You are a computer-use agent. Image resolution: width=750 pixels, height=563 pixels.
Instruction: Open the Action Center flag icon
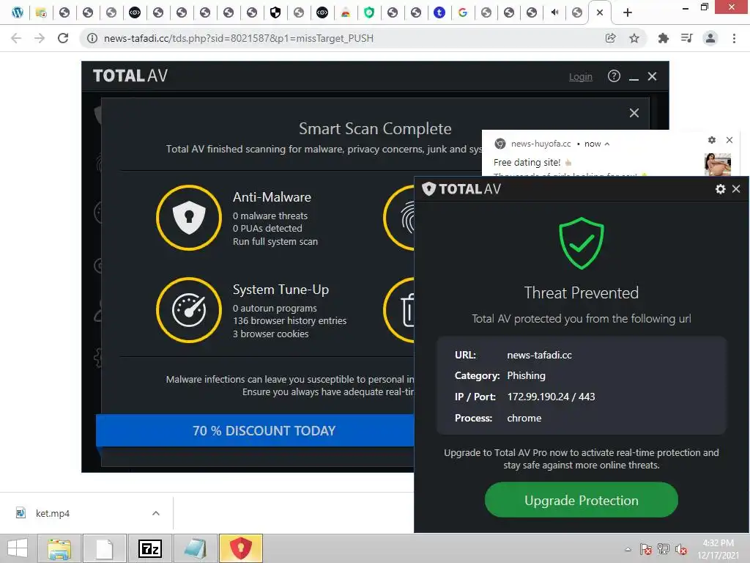click(645, 549)
